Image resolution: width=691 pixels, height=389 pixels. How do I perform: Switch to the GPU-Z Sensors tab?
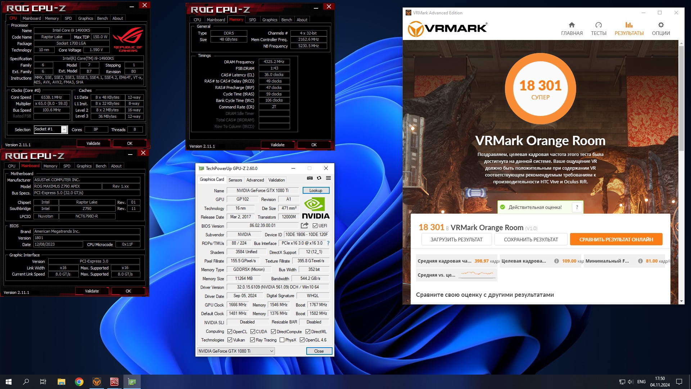pyautogui.click(x=235, y=180)
